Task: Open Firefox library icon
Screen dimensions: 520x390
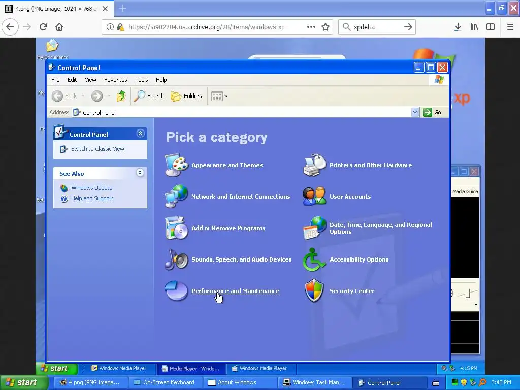Action: coord(474,27)
